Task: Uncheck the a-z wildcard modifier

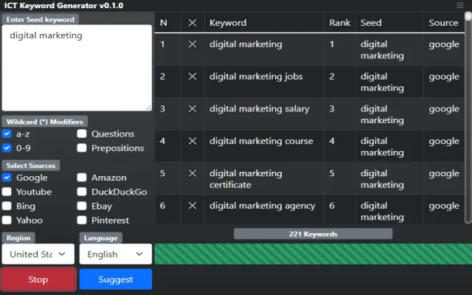Action: pos(7,134)
